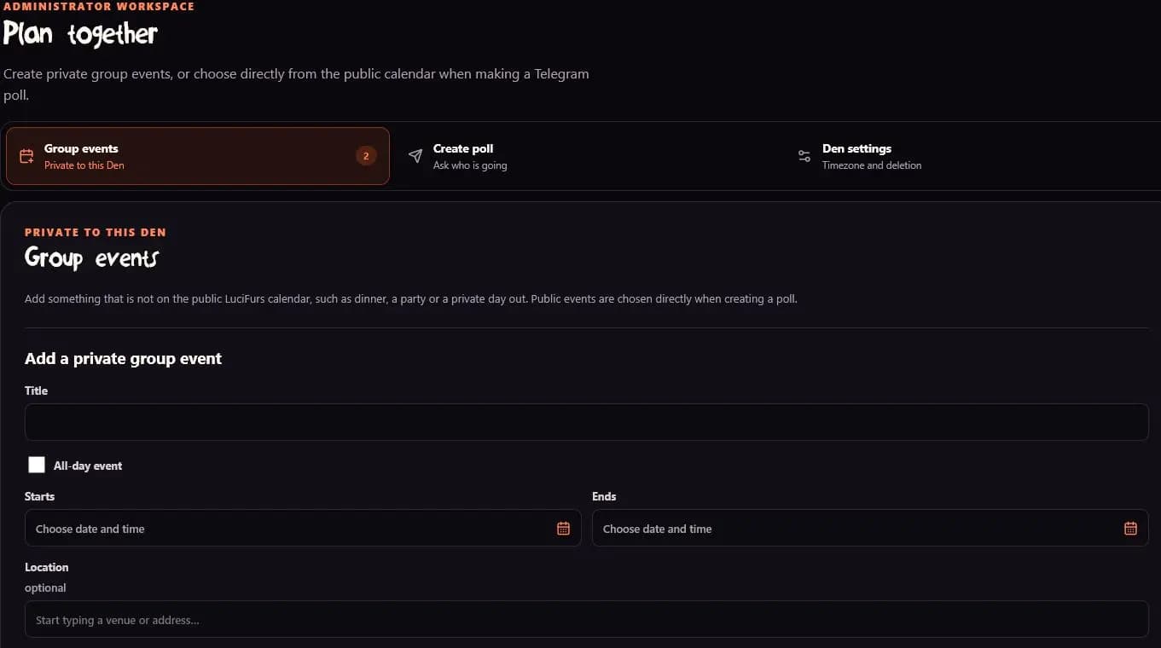Tick the All-day event checkbox
1161x648 pixels.
(x=37, y=465)
